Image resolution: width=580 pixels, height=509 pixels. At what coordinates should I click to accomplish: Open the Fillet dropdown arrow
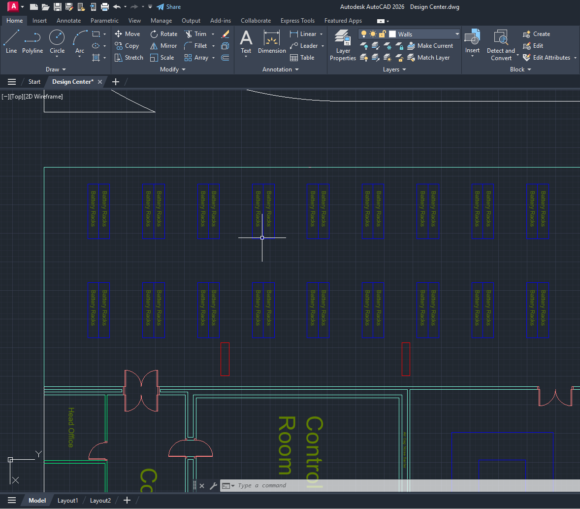coord(213,46)
